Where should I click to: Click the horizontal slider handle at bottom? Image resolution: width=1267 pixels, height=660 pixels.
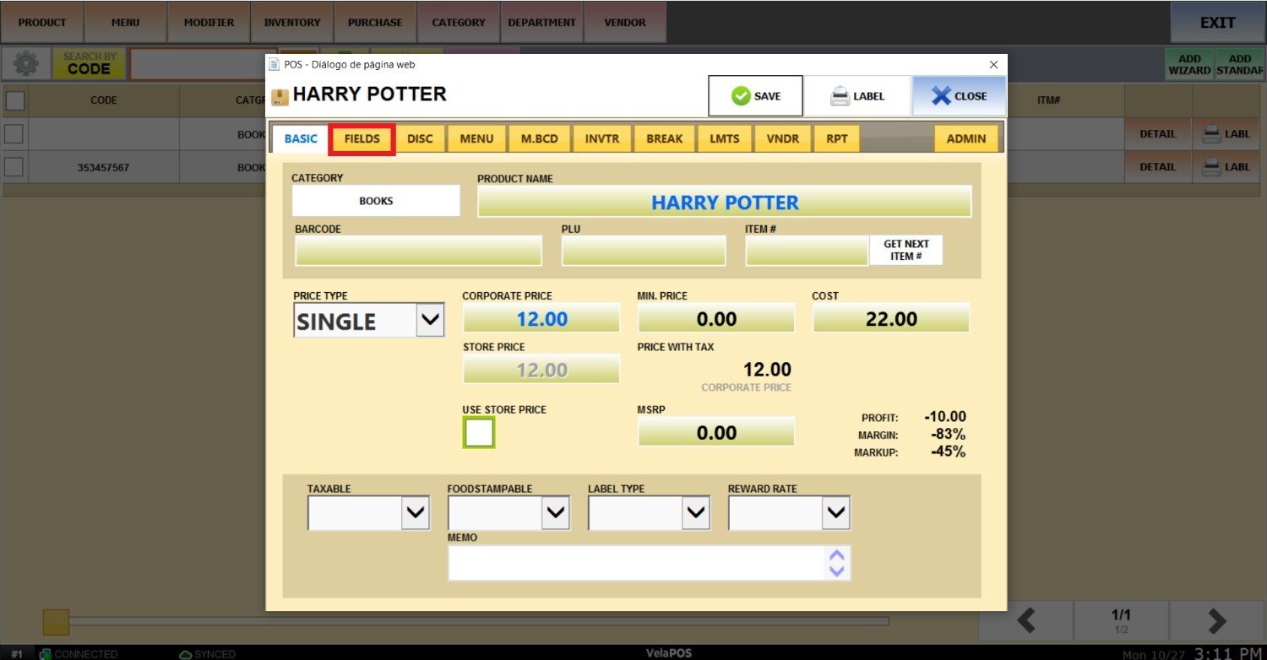coord(56,622)
